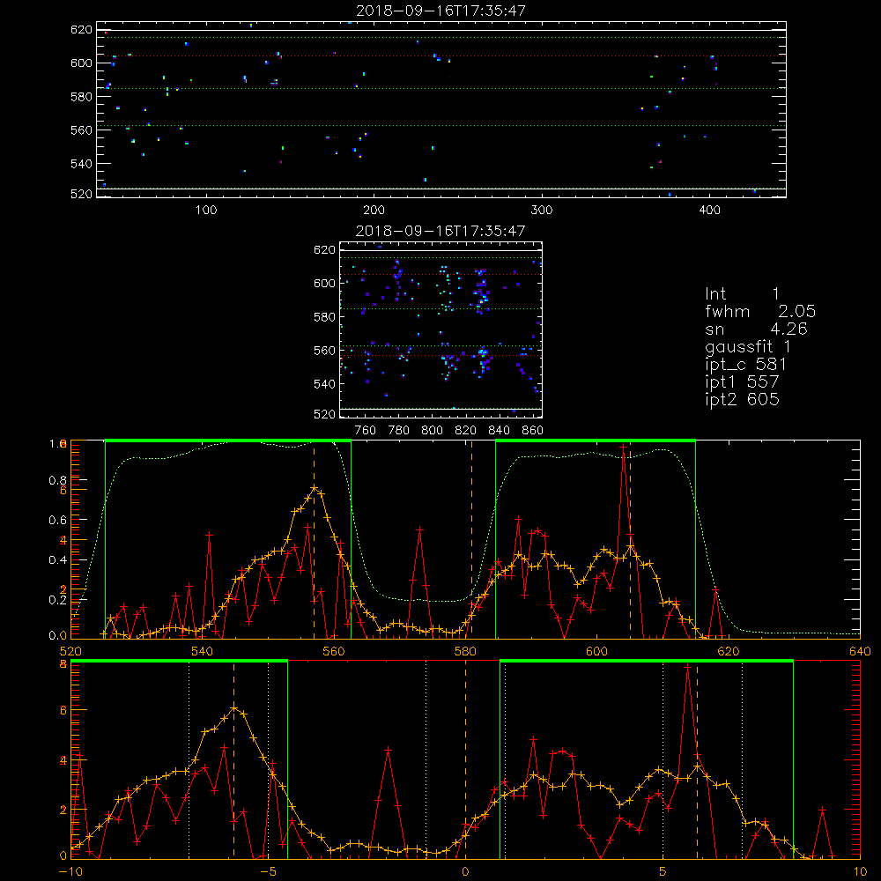Click x-axis tick label 820 on middle plot
881x881 pixels.
point(466,431)
